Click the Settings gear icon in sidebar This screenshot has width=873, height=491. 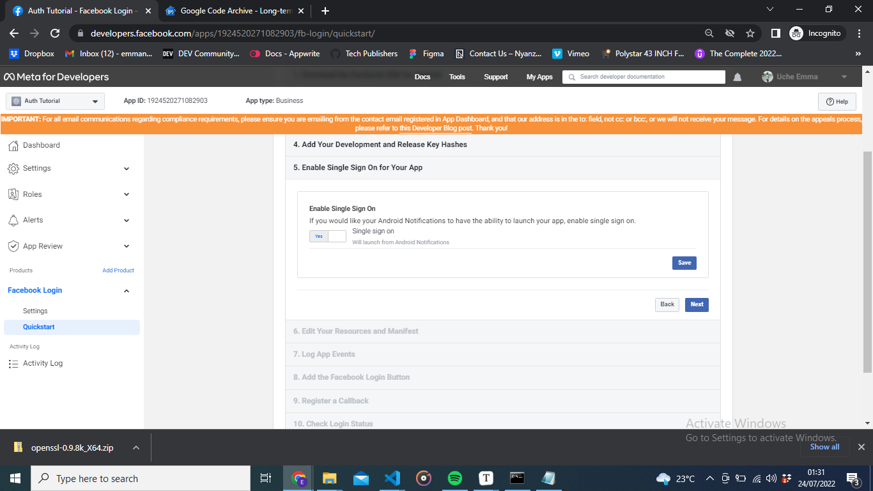(13, 168)
